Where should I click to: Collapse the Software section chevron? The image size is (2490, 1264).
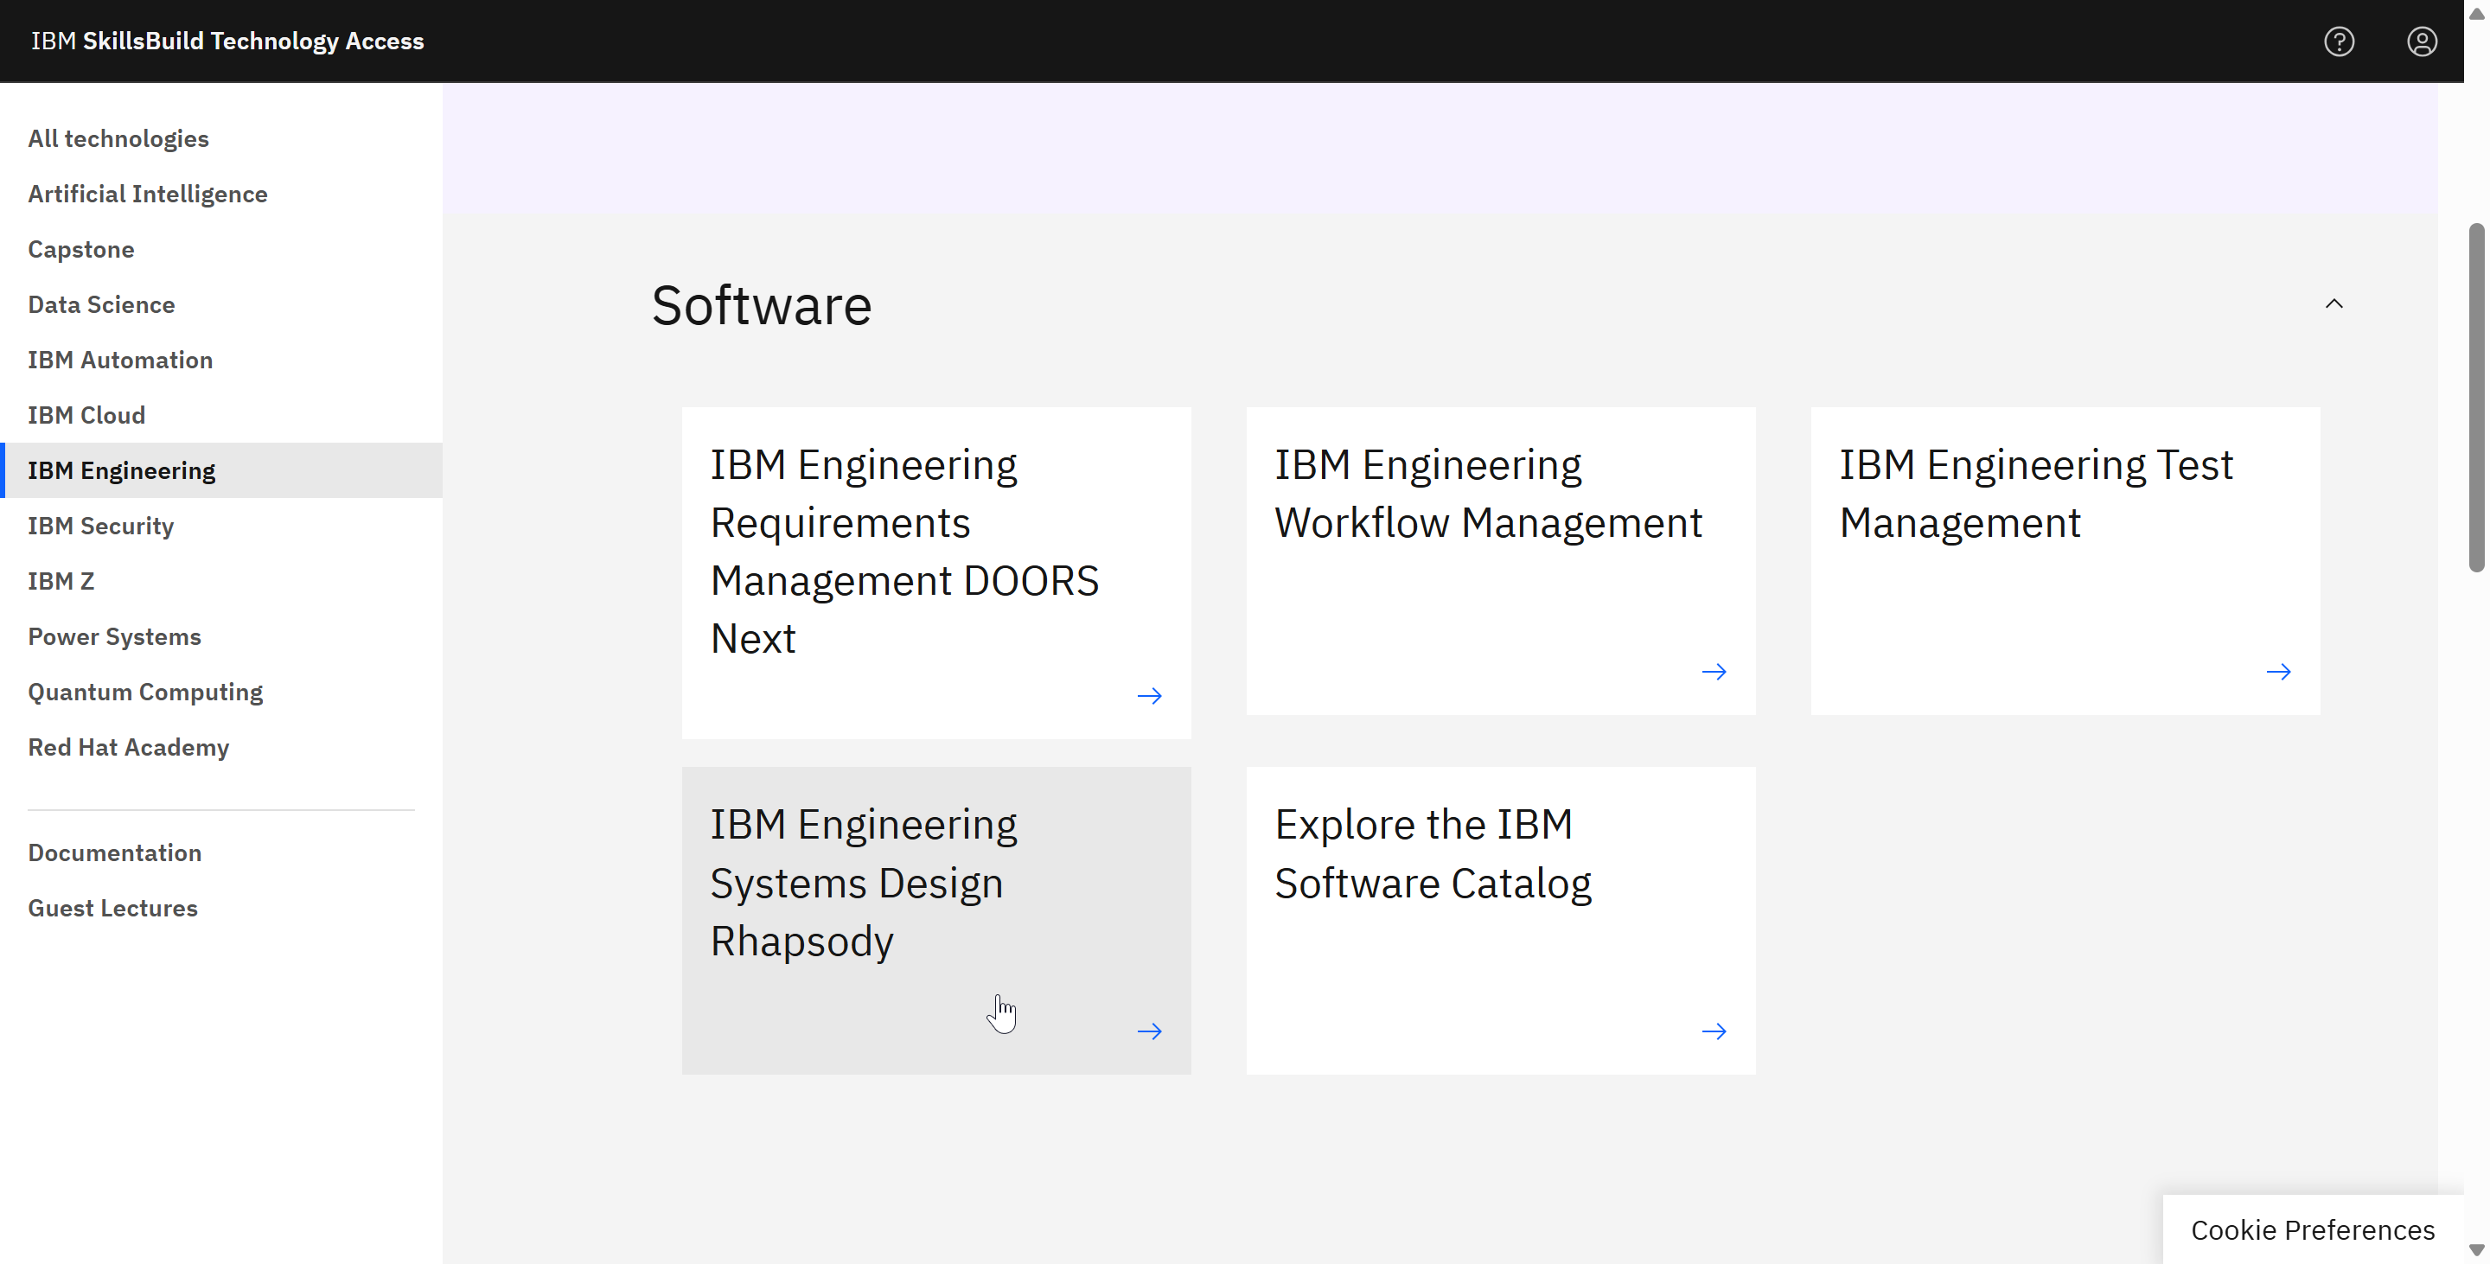pos(2334,303)
